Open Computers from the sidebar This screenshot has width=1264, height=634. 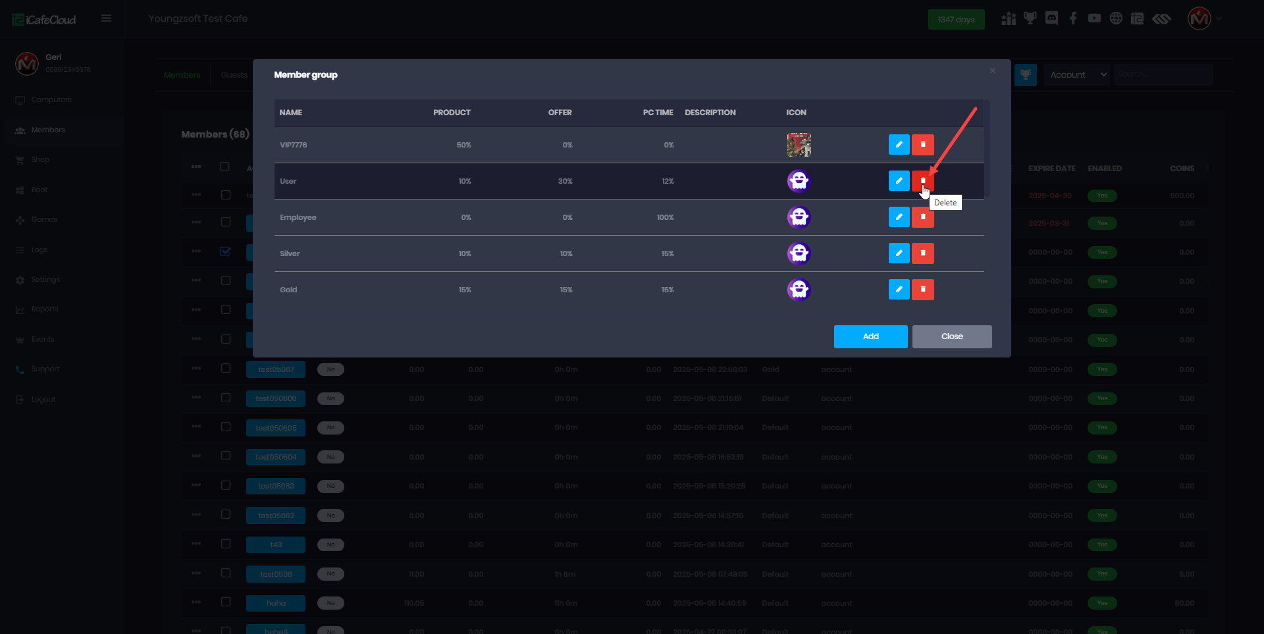[51, 100]
